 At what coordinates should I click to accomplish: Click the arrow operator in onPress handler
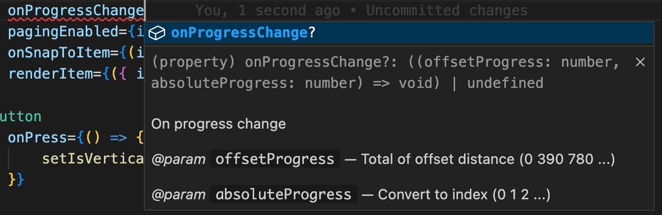[x=119, y=138]
